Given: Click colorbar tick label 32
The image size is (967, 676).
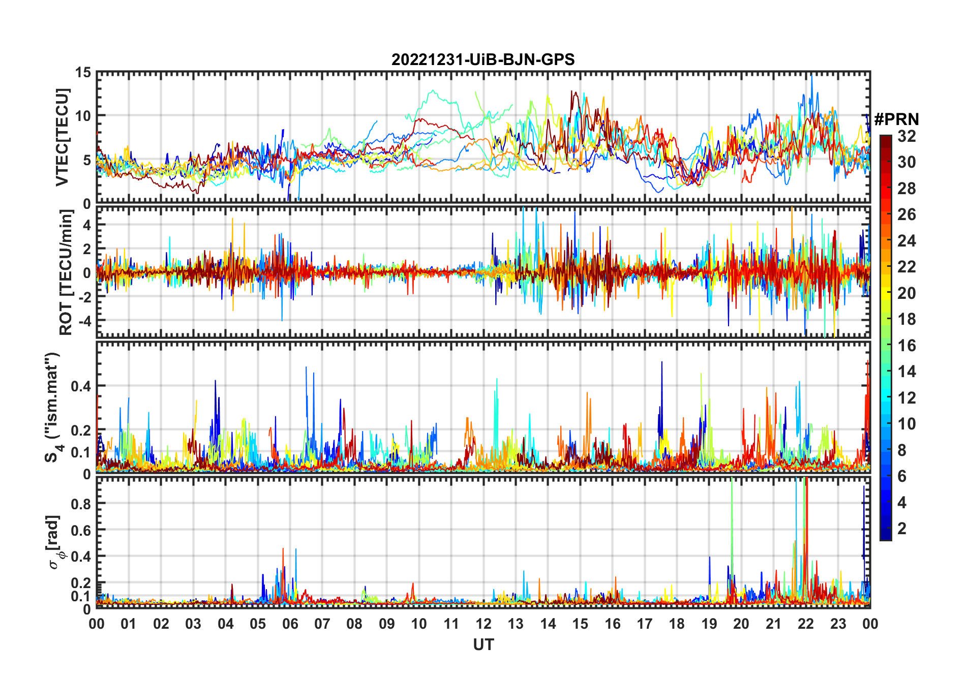Looking at the screenshot, I should pos(906,136).
